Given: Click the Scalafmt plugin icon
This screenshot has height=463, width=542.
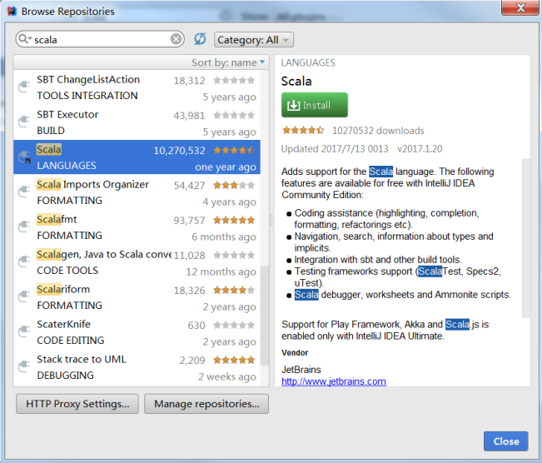Looking at the screenshot, I should [x=24, y=227].
